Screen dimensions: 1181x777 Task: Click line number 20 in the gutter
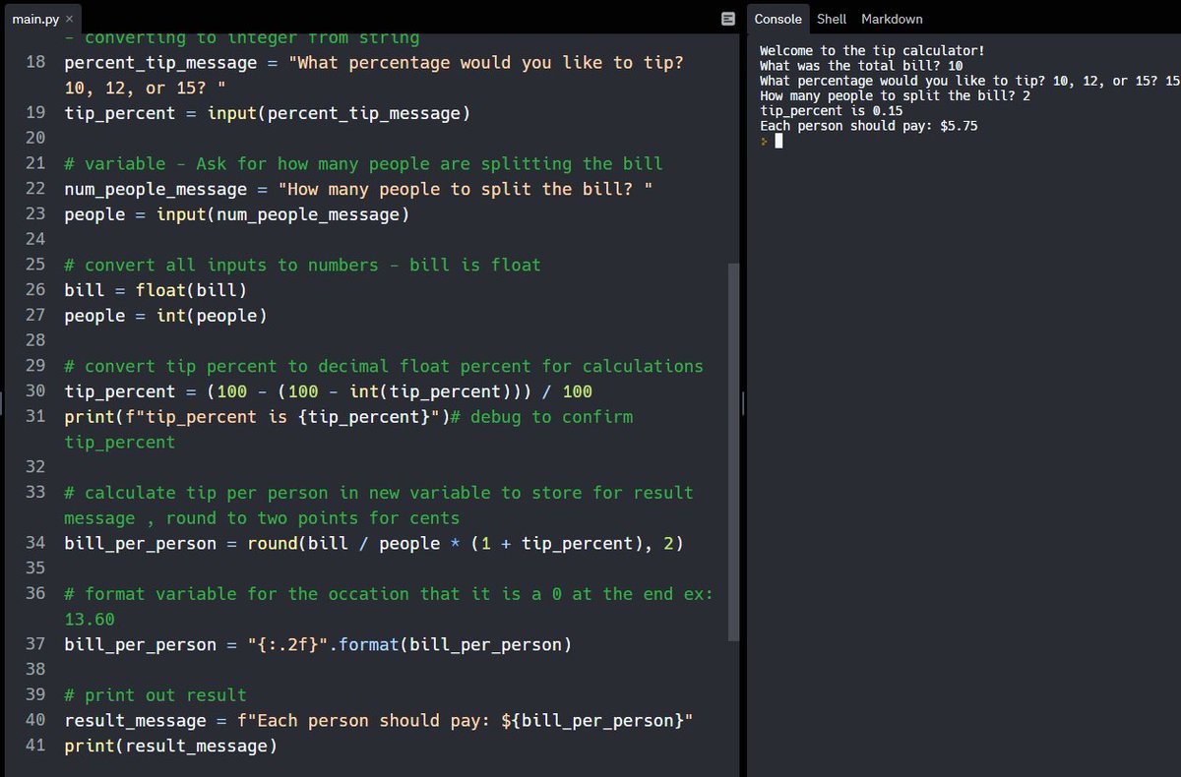tap(35, 139)
